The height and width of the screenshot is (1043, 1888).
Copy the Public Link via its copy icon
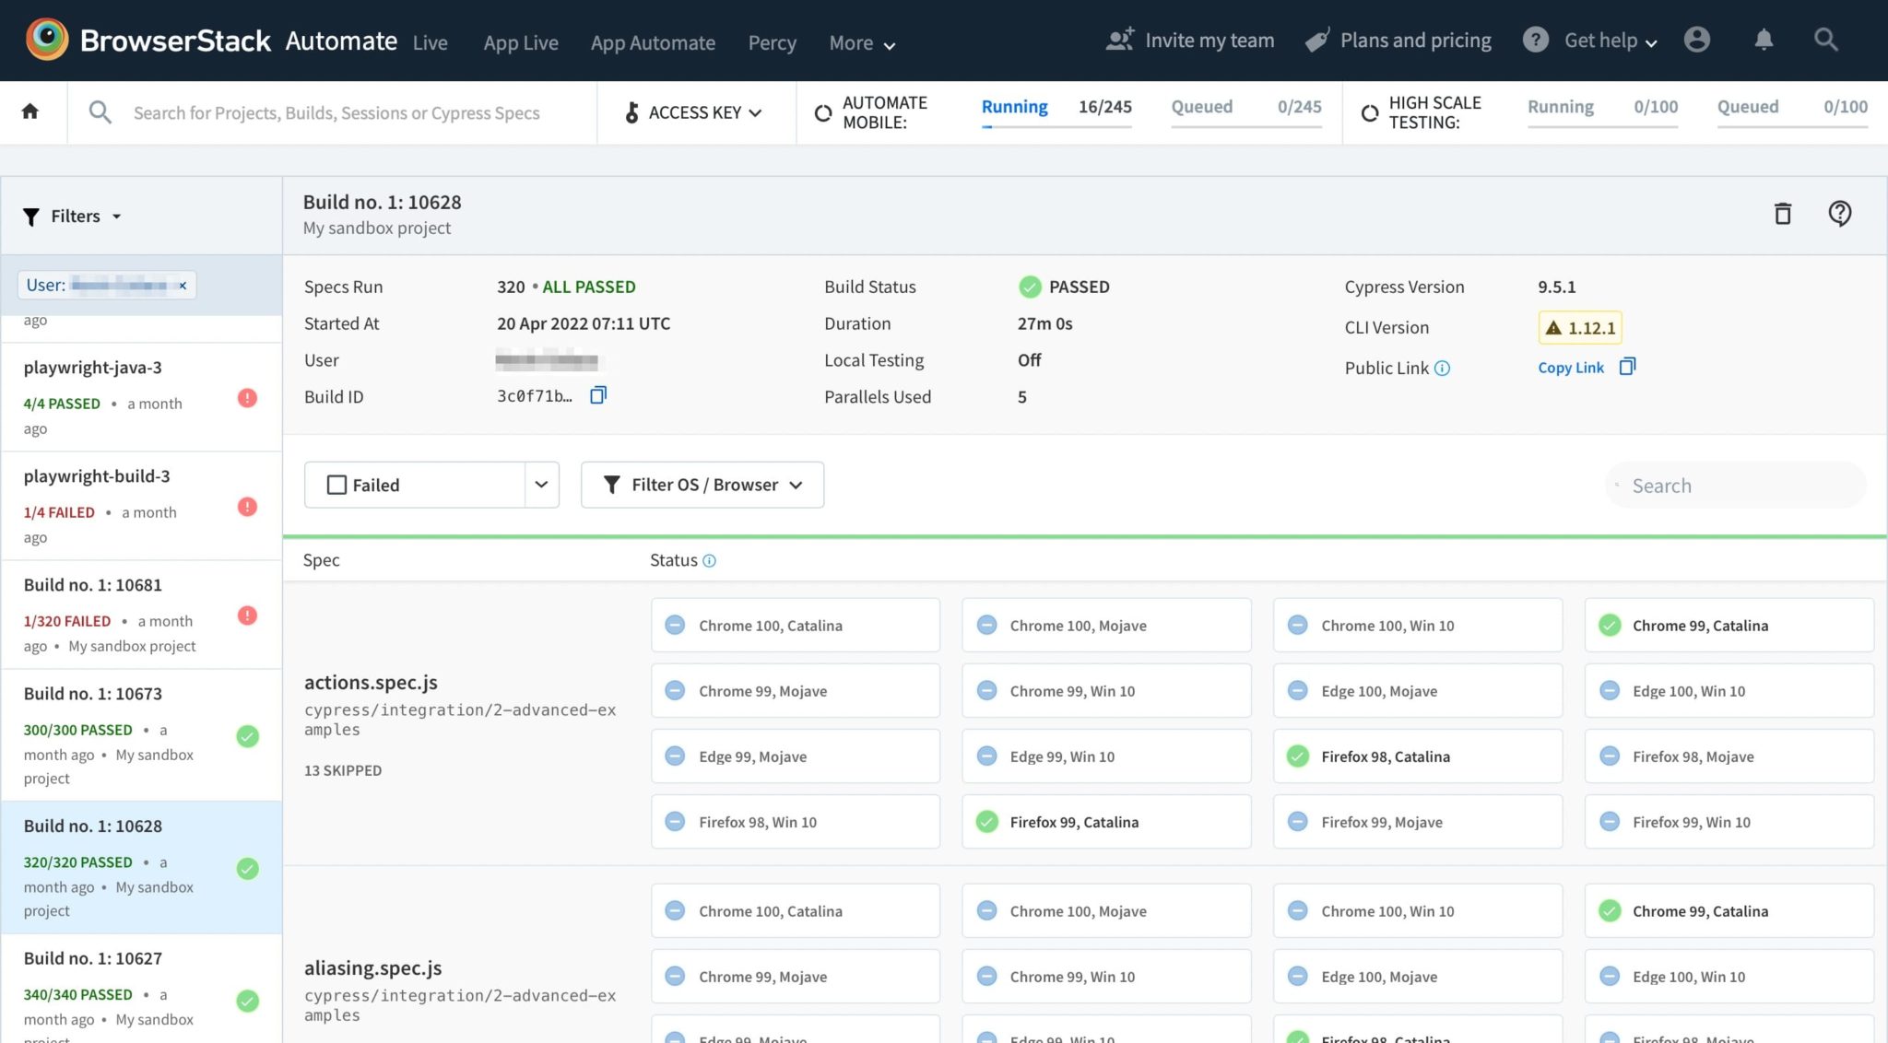point(1626,367)
